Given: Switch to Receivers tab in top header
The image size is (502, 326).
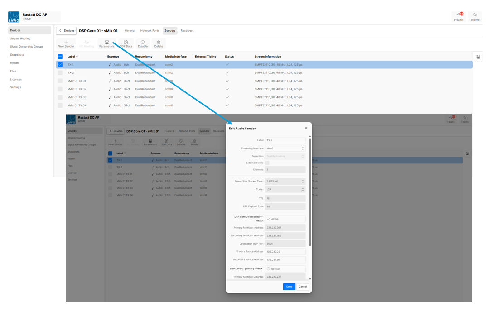Looking at the screenshot, I should coord(187,31).
